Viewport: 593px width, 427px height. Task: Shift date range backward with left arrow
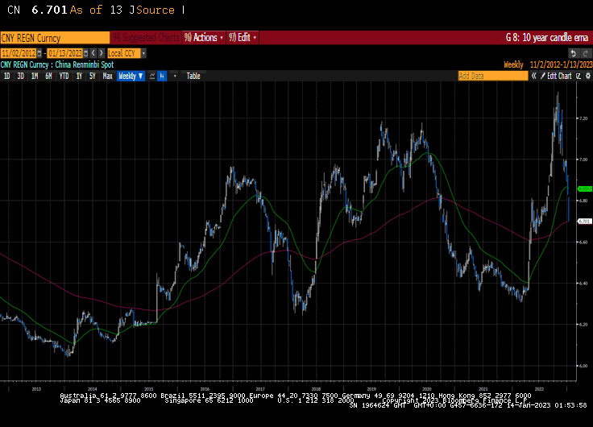[x=93, y=53]
